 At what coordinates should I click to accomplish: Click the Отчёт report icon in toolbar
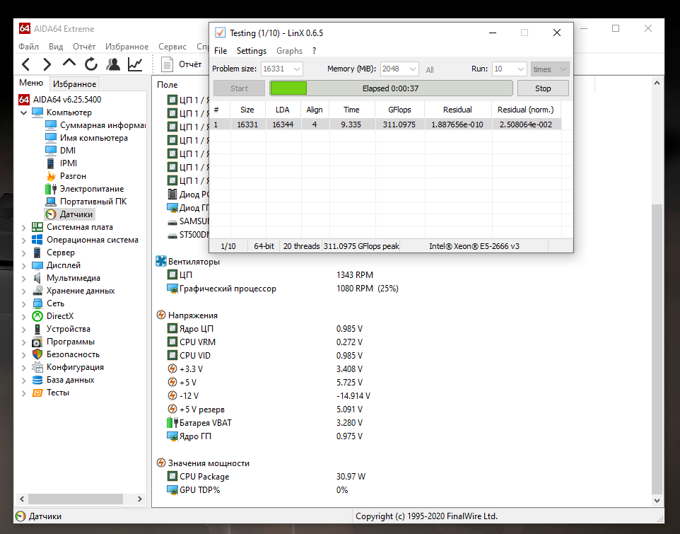[x=168, y=64]
